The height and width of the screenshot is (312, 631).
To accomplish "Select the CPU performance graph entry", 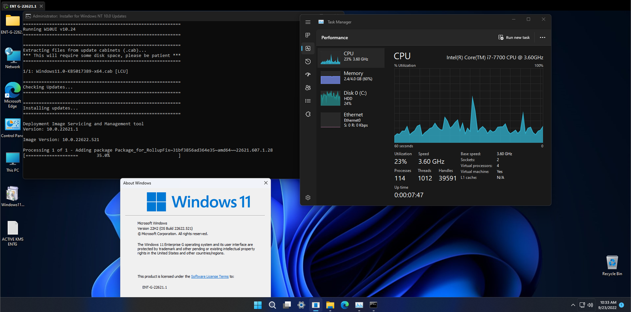I will (x=351, y=58).
